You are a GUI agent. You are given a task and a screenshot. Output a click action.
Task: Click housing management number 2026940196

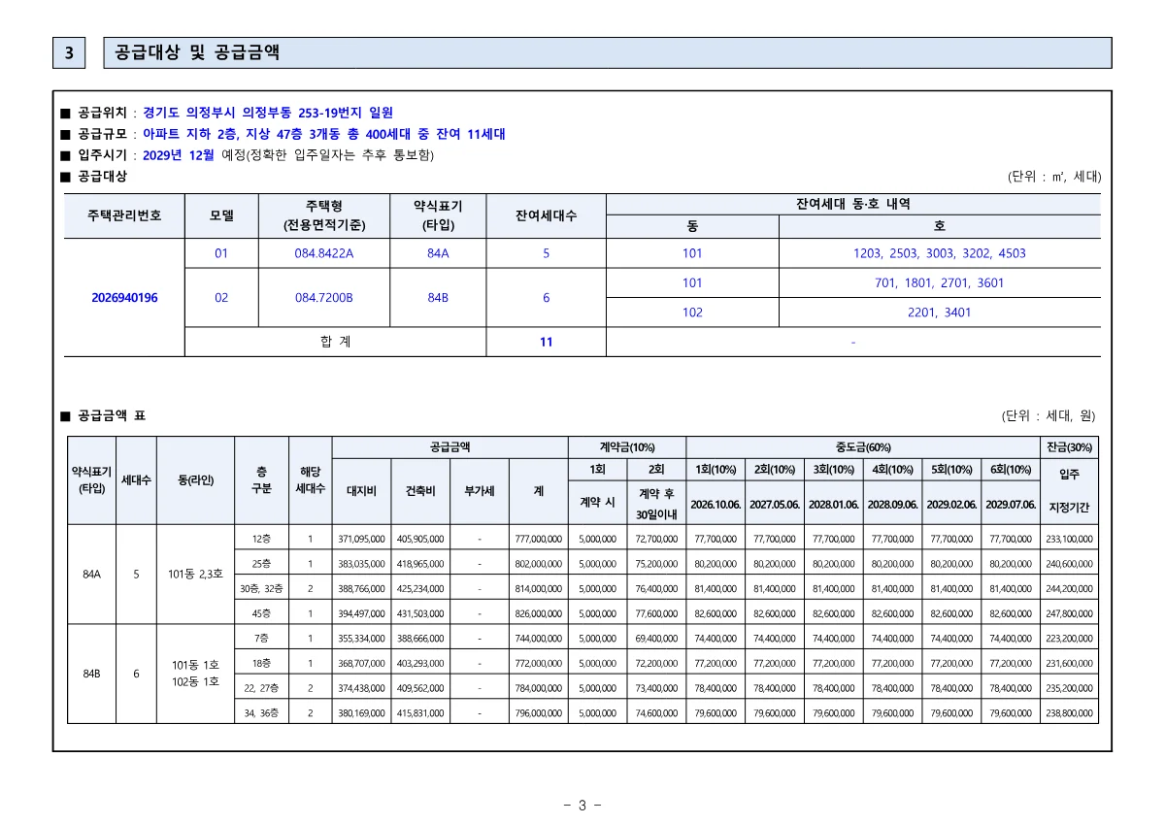tap(124, 298)
